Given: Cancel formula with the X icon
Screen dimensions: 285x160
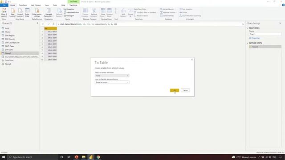Looking at the screenshot, I should [x=43, y=24].
